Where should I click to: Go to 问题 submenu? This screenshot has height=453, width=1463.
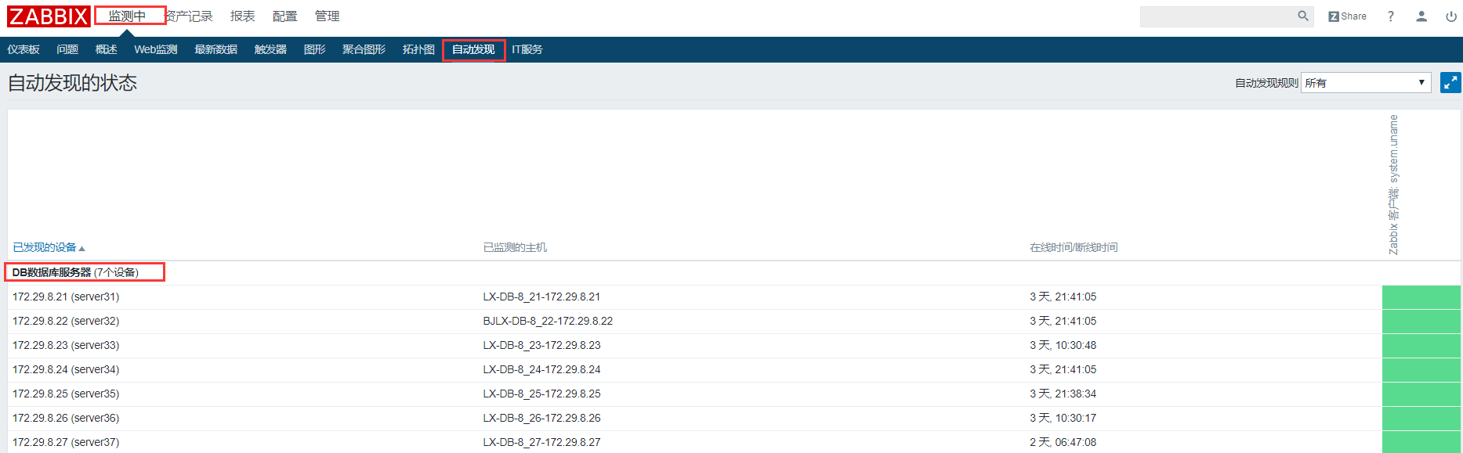[x=67, y=49]
